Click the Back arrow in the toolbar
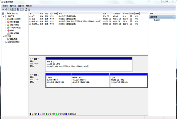The image size is (177, 119). point(3,9)
